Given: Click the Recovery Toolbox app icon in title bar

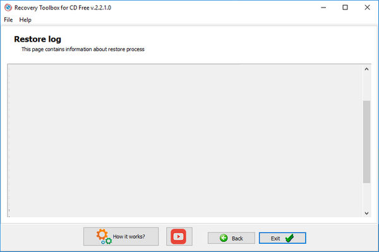Looking at the screenshot, I should point(8,8).
